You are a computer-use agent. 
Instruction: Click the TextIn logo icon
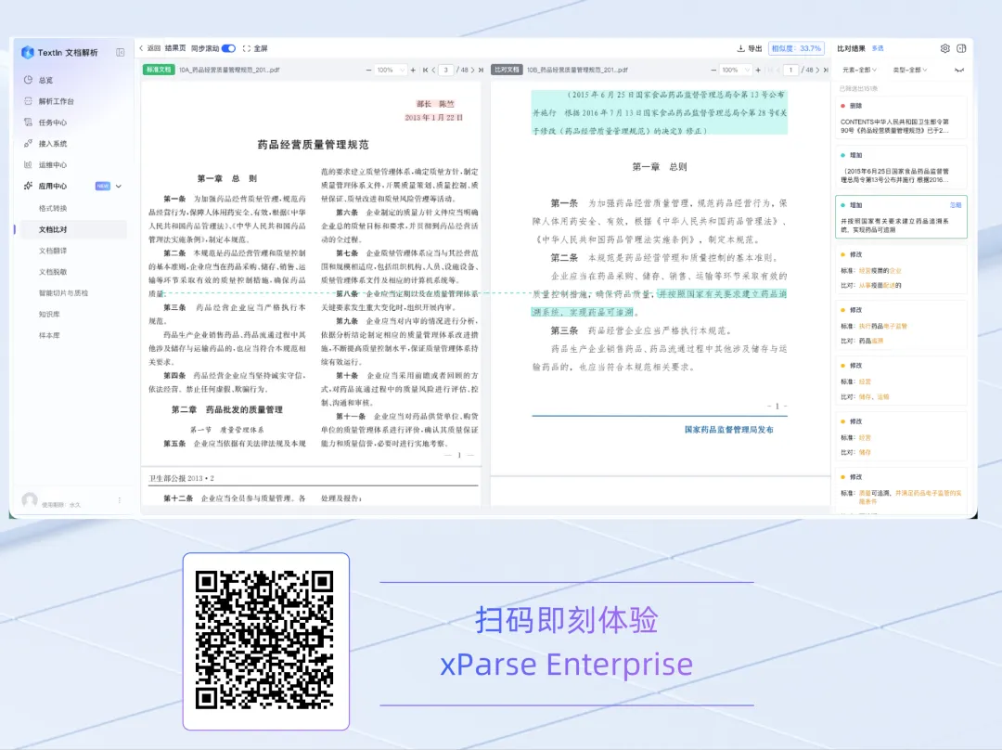(28, 52)
